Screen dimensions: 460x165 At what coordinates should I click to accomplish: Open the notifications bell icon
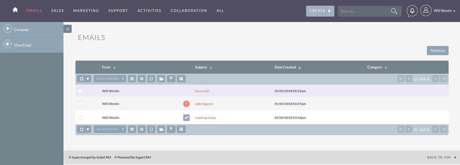point(412,11)
